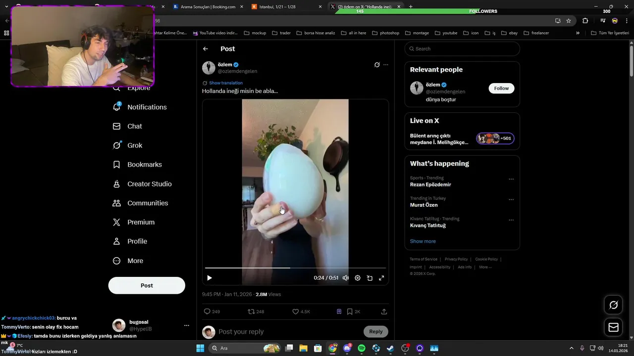Switch to Booking.com tab
Image resolution: width=634 pixels, height=356 pixels.
208,6
